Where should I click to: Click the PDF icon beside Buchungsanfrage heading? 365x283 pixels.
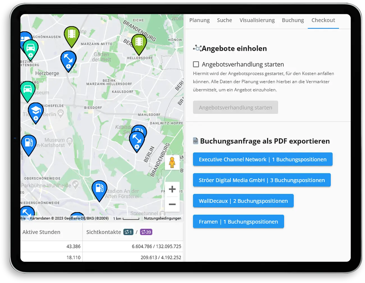point(196,141)
